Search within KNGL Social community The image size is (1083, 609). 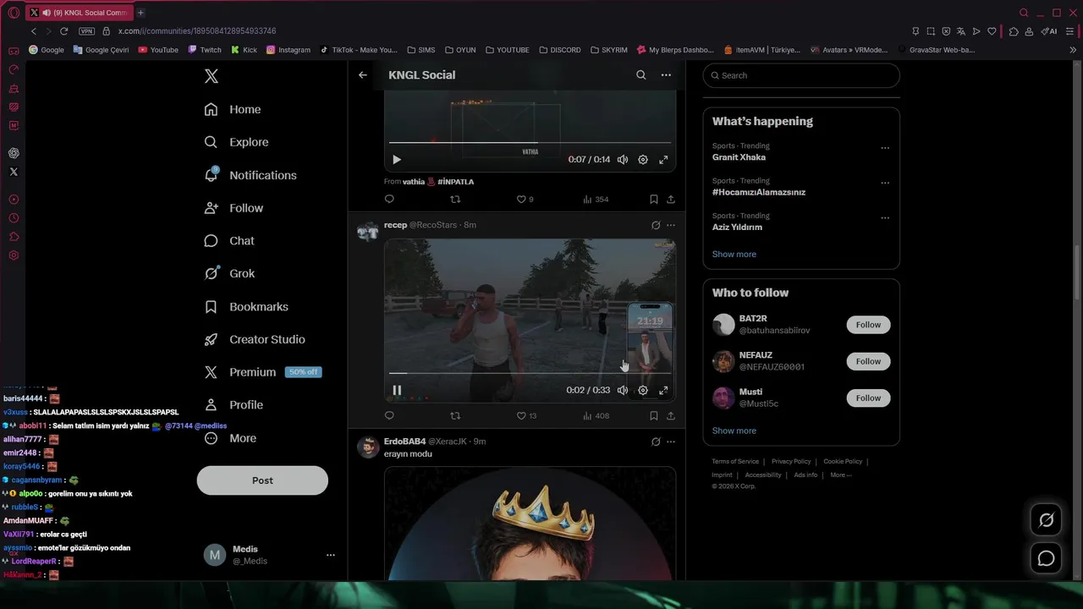[x=640, y=75]
